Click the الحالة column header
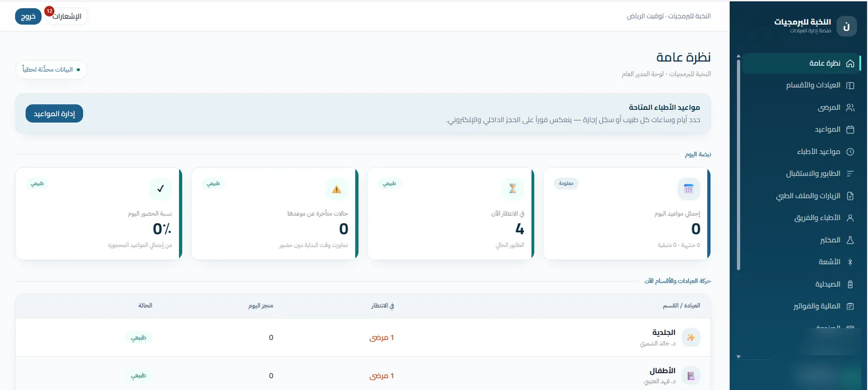868x390 pixels. click(145, 305)
